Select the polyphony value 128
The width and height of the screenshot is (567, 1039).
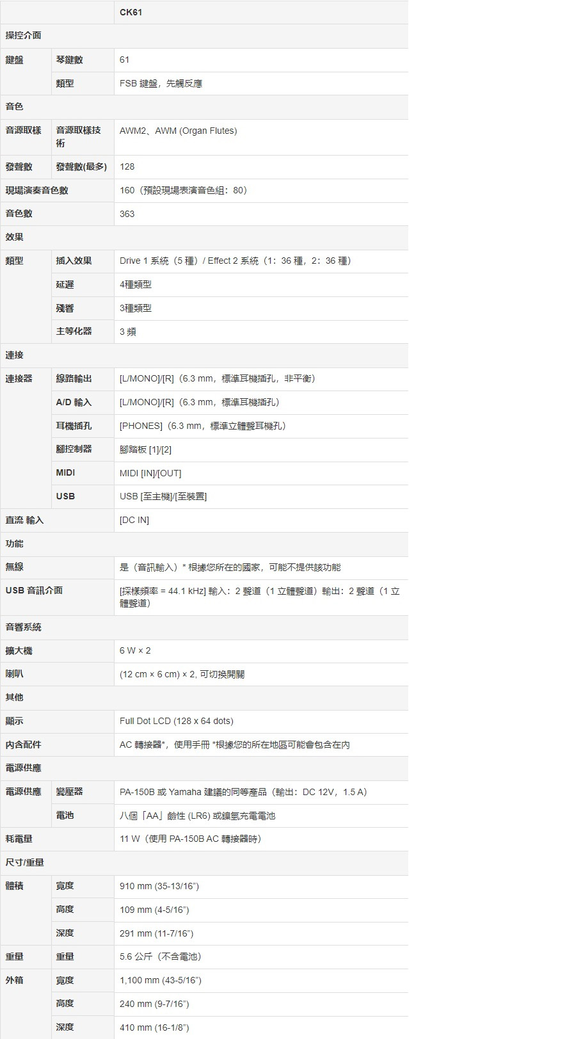click(x=127, y=166)
